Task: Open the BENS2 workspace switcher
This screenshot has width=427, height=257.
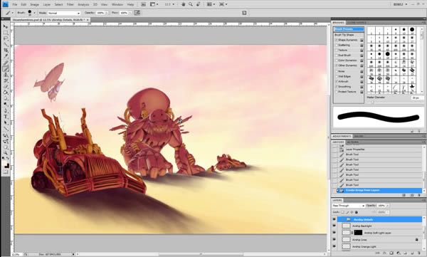Action: [x=400, y=4]
